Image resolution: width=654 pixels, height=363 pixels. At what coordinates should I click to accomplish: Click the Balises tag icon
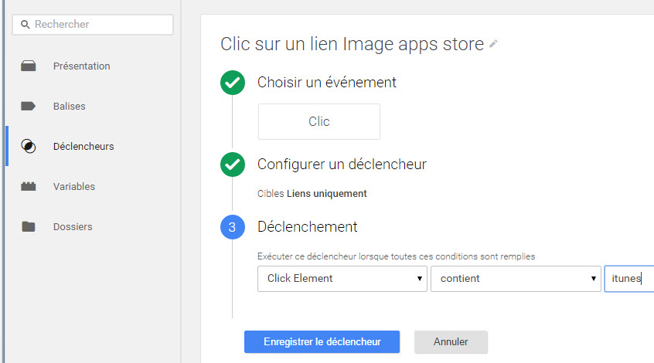click(29, 106)
